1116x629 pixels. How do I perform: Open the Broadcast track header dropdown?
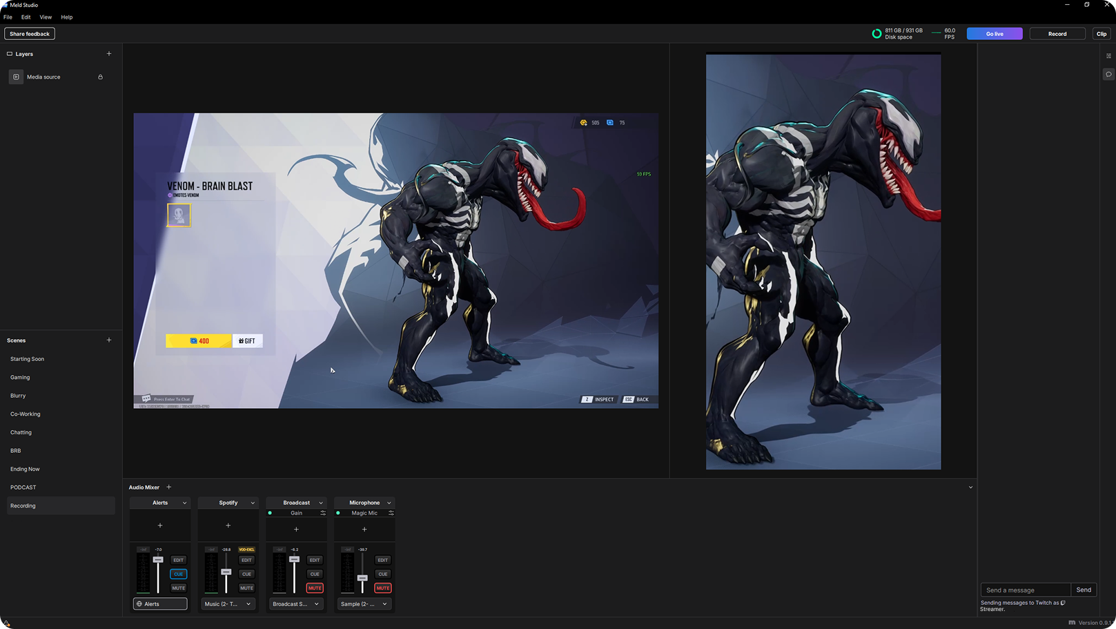[x=320, y=503]
